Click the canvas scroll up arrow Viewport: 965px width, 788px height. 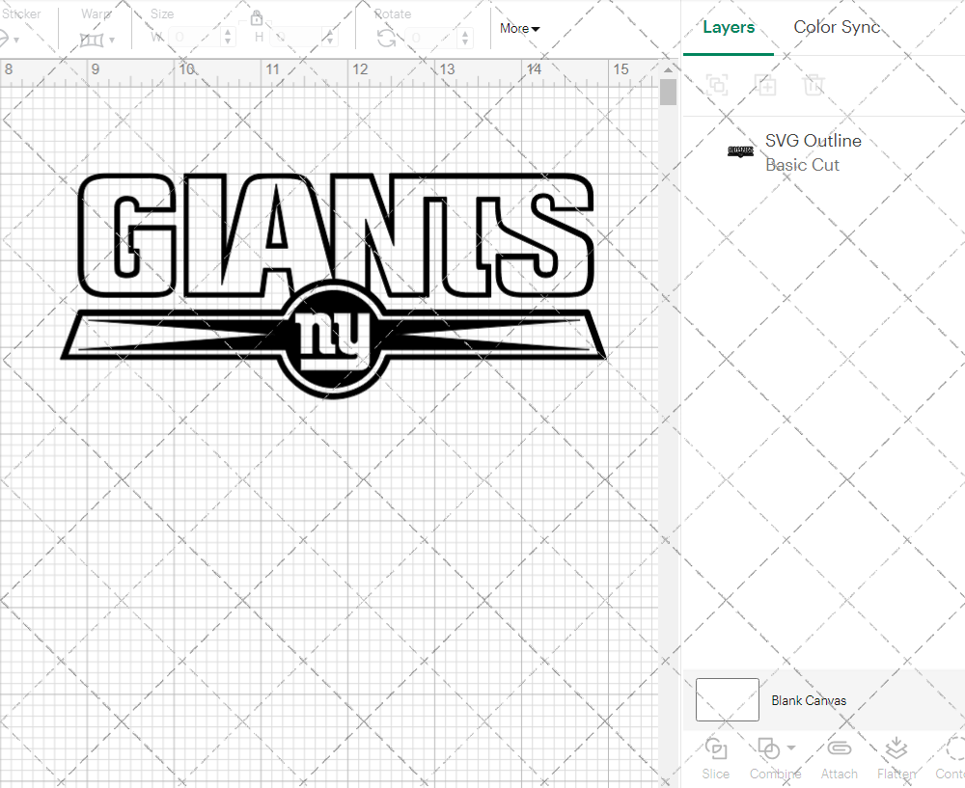668,70
